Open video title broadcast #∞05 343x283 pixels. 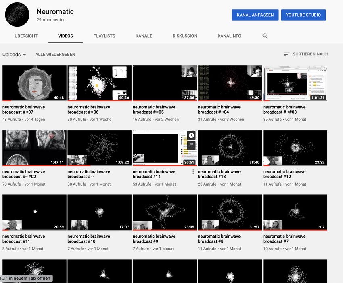(154, 110)
